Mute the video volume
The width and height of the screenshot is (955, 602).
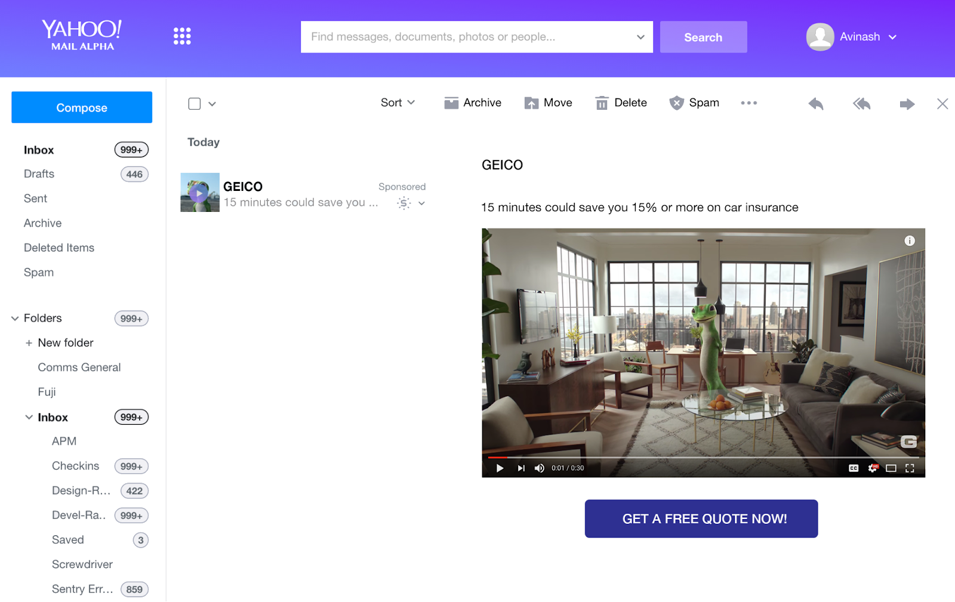click(x=540, y=468)
